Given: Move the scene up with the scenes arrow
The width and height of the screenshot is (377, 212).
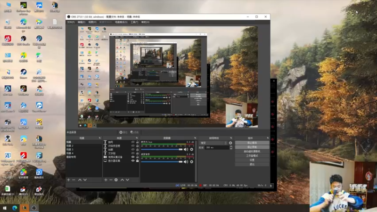Looking at the screenshot, I should 80,180.
